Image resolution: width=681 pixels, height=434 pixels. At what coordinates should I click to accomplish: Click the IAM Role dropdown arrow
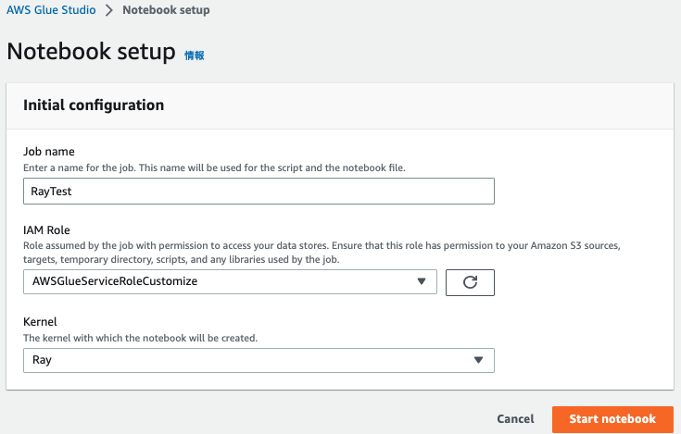[422, 281]
